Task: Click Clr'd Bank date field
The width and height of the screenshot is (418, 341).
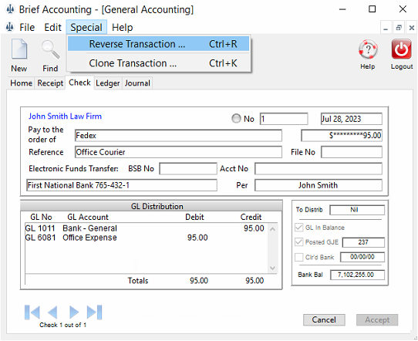Action: pyautogui.click(x=362, y=257)
